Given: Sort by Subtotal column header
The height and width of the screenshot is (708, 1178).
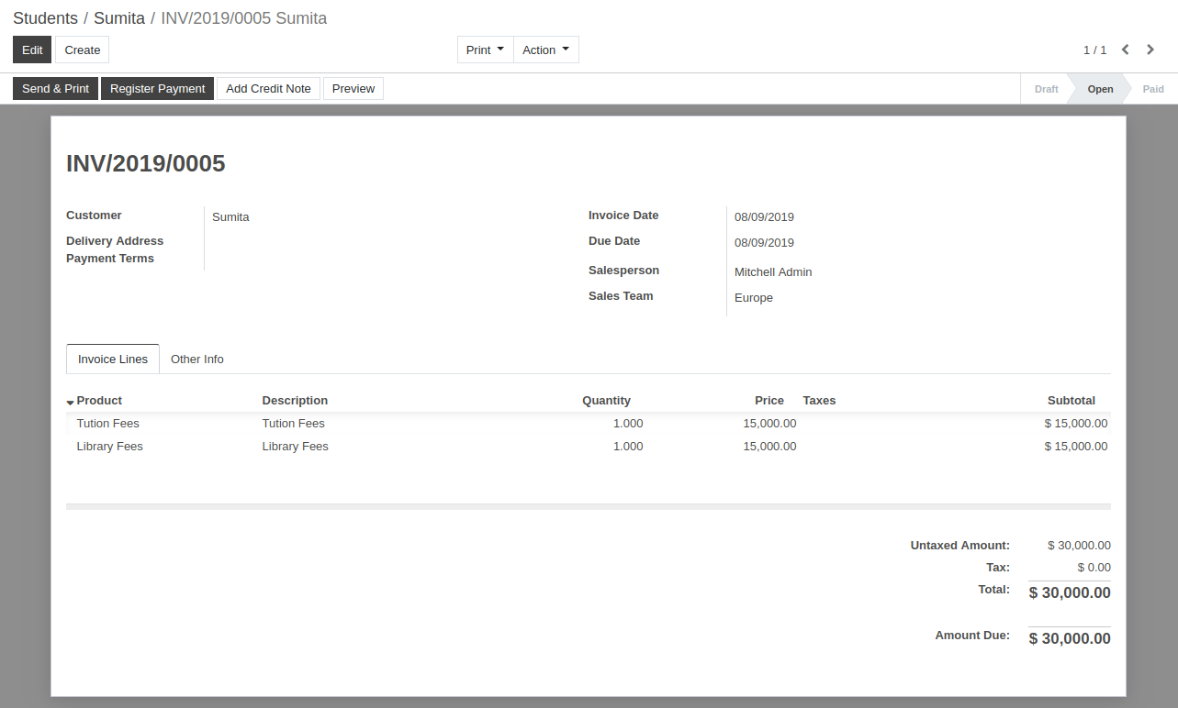Looking at the screenshot, I should pyautogui.click(x=1071, y=401).
